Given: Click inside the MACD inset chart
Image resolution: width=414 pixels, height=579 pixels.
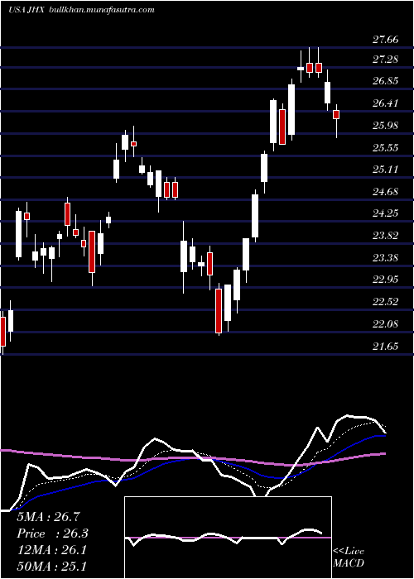Looking at the screenshot, I should click(x=228, y=538).
